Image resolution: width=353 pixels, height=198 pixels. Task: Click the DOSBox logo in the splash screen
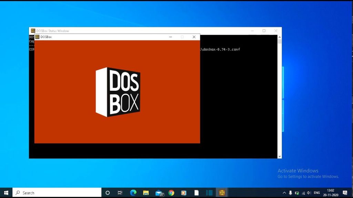coord(118,92)
